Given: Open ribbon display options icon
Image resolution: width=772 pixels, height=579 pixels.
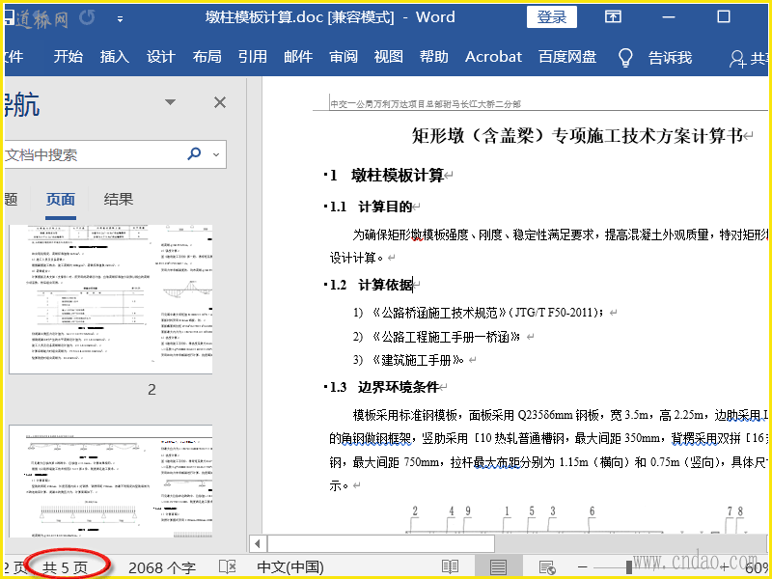Looking at the screenshot, I should 613,17.
